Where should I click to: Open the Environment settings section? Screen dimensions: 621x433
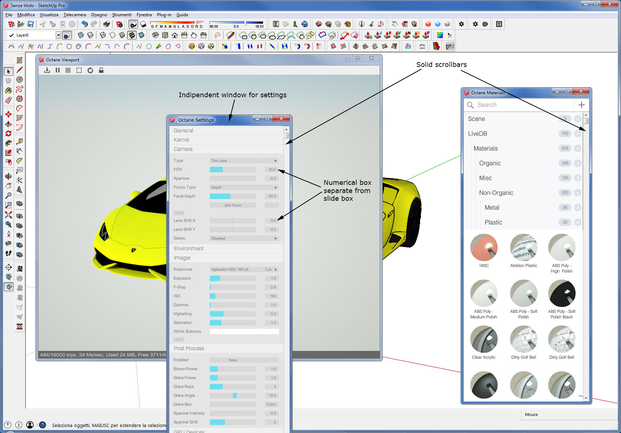[x=226, y=248]
